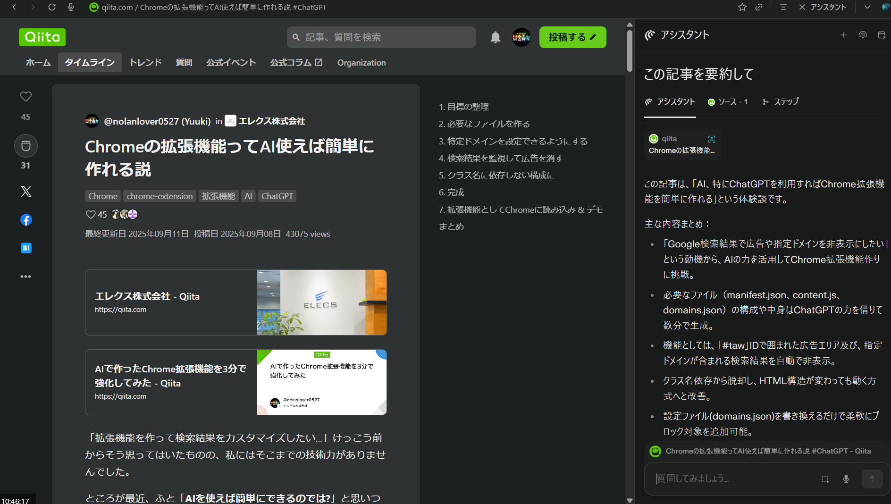Click the 投稿する button

(x=572, y=37)
